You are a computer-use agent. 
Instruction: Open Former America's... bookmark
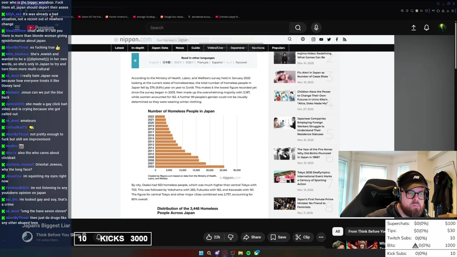(117, 17)
